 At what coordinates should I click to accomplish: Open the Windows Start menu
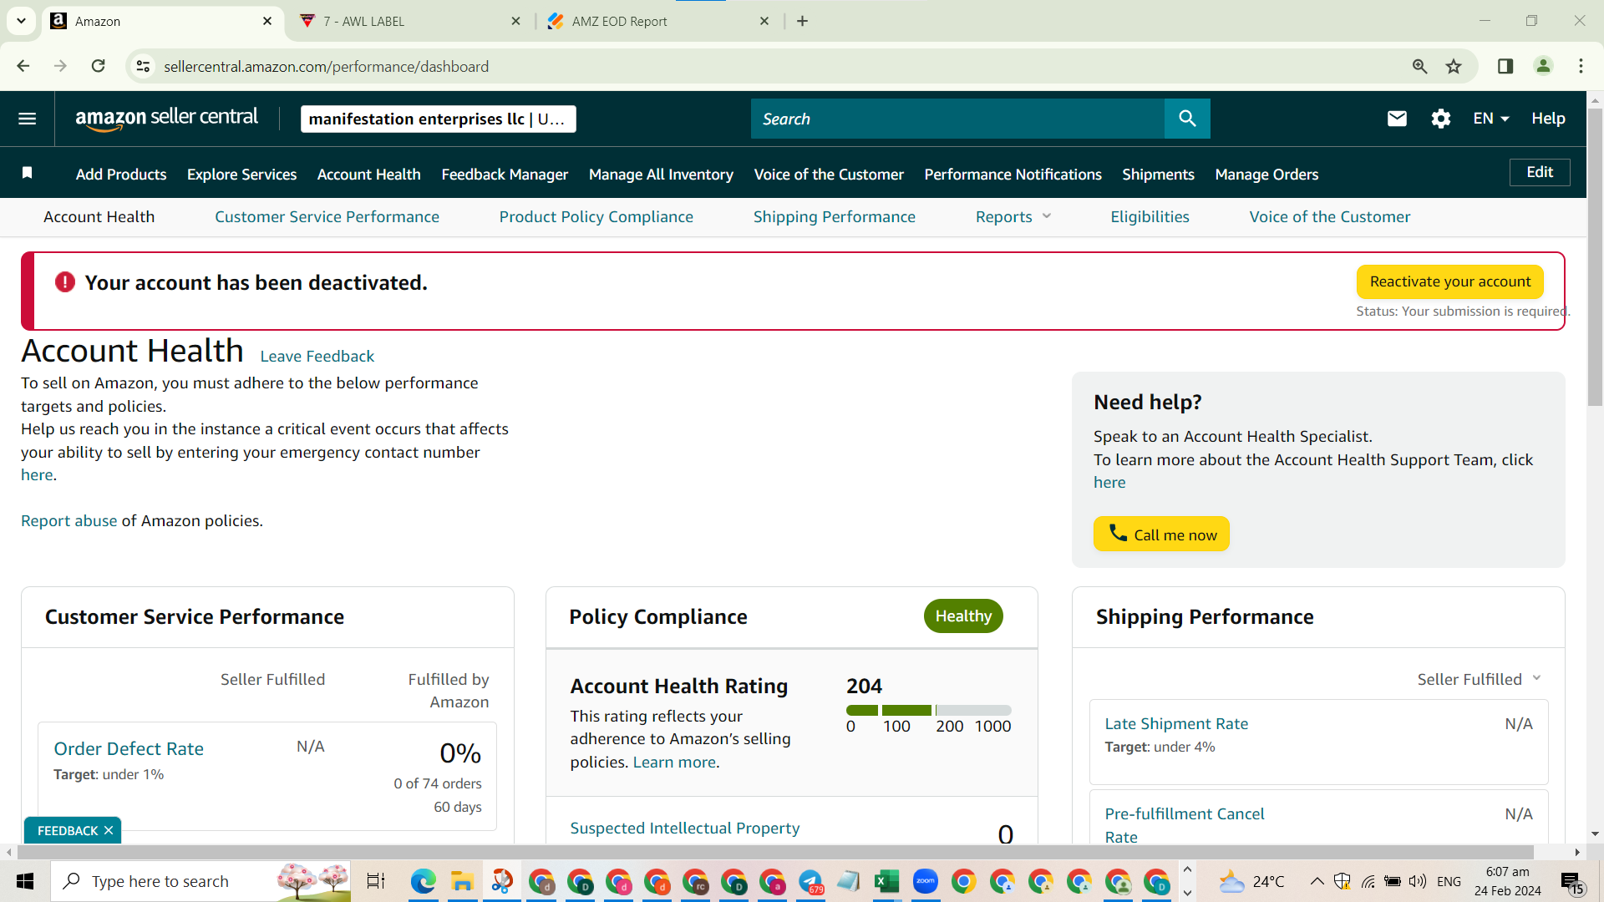25,881
